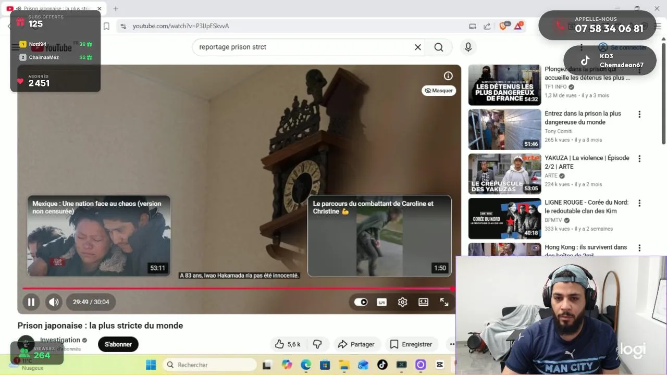Start voice search with microphone icon
Image resolution: width=667 pixels, height=375 pixels.
468,47
